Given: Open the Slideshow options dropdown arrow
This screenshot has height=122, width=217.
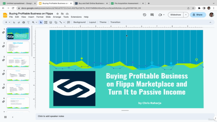Looking at the screenshot, I should [186, 15].
